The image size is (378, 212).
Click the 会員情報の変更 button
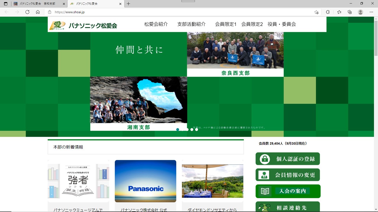(288, 175)
